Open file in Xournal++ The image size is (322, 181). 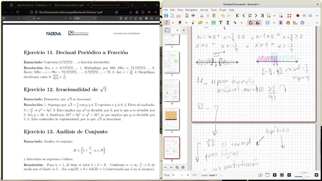tap(178, 16)
